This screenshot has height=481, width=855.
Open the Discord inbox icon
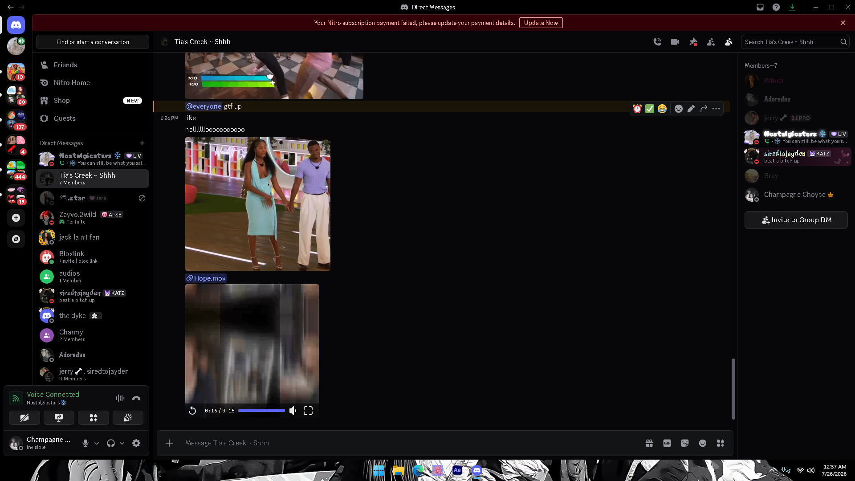(x=760, y=7)
